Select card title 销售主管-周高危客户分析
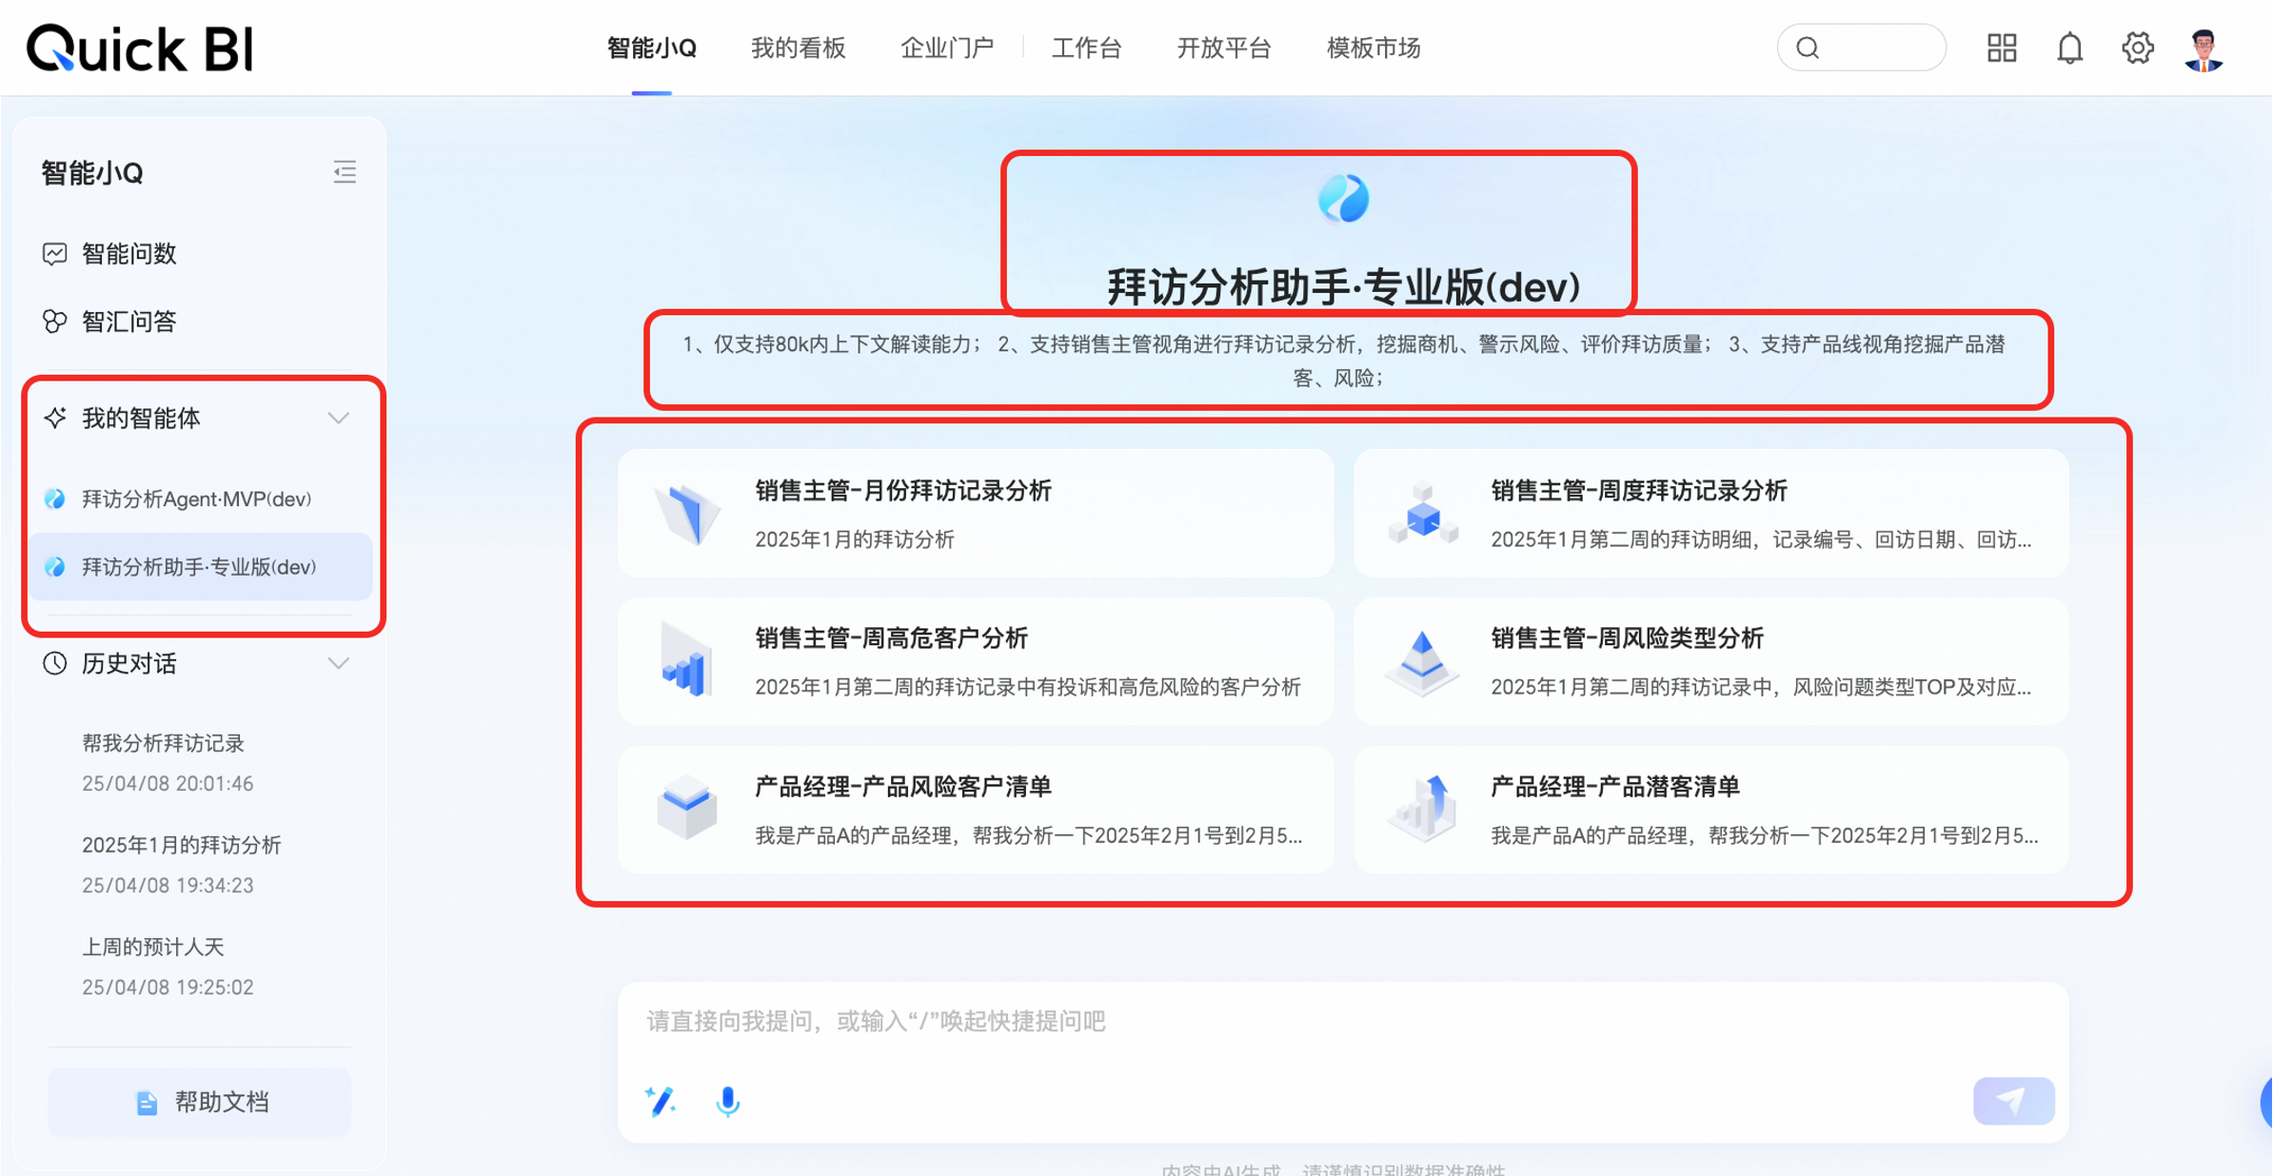Viewport: 2273px width, 1176px height. (x=892, y=638)
